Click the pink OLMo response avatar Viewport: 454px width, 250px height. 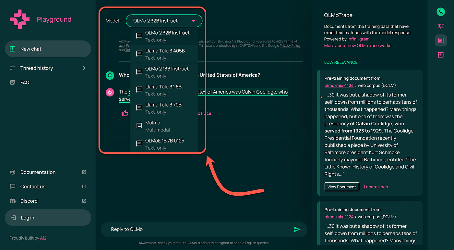[110, 92]
